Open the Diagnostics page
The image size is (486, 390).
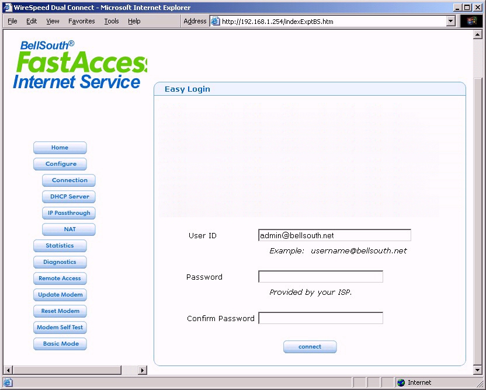(x=60, y=262)
